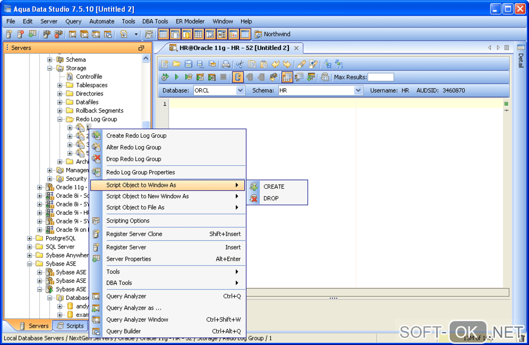Click the Servers tree scroll-up arrow
This screenshot has height=345, width=529.
tap(146, 58)
